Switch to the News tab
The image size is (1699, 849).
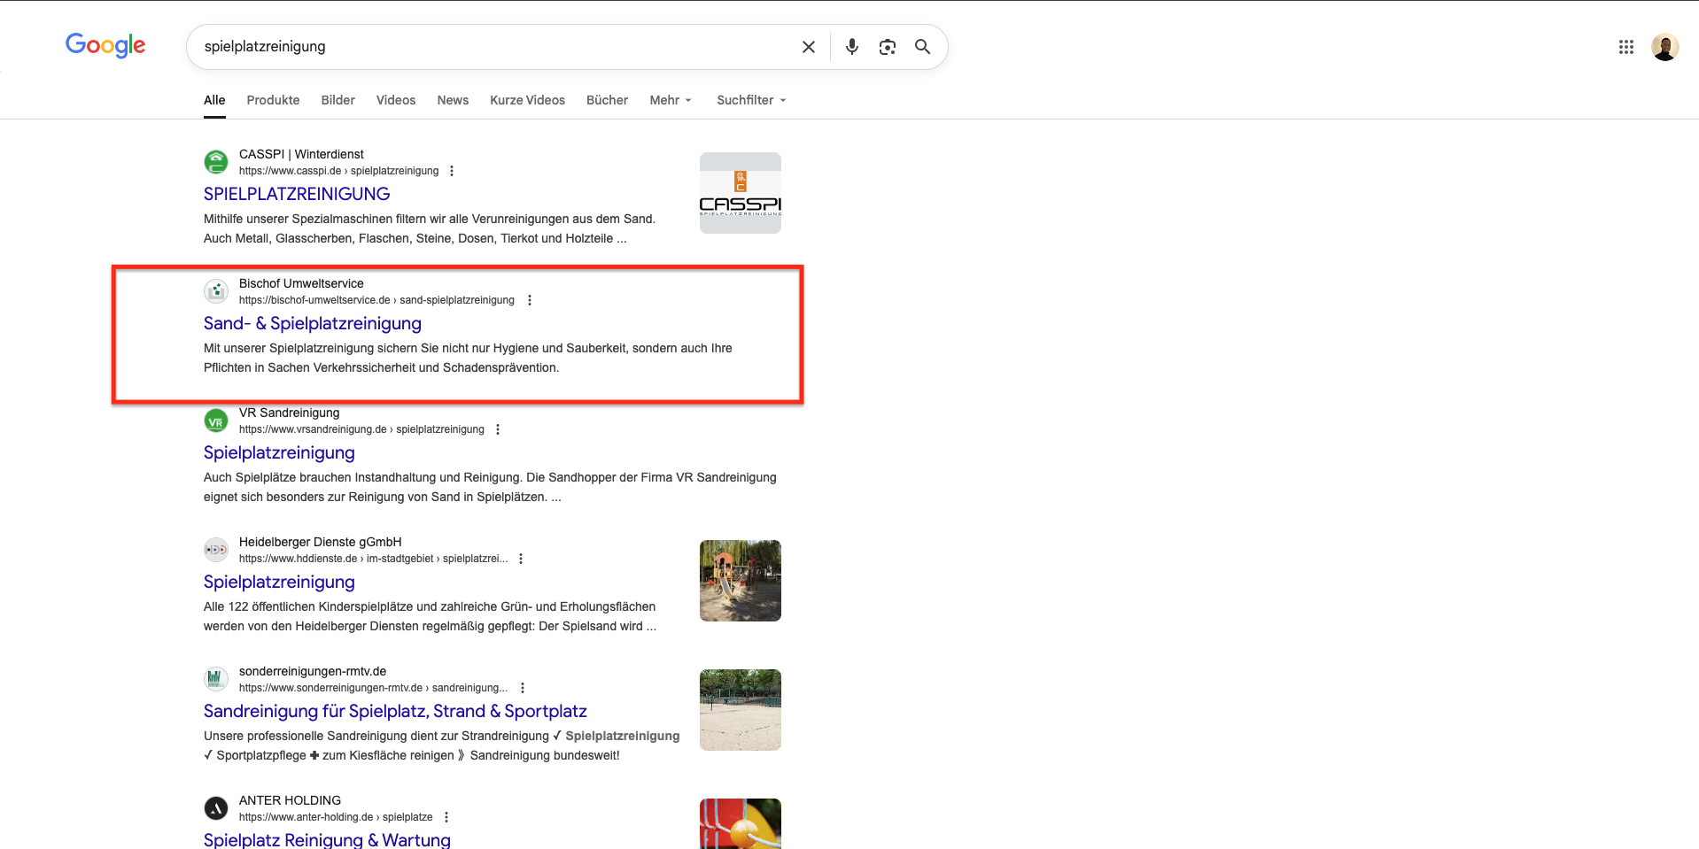pos(453,100)
